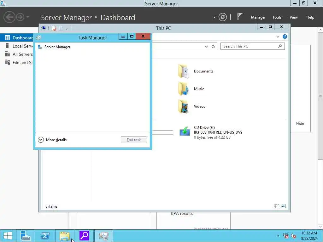Click Hide link in Server Manager

[300, 124]
